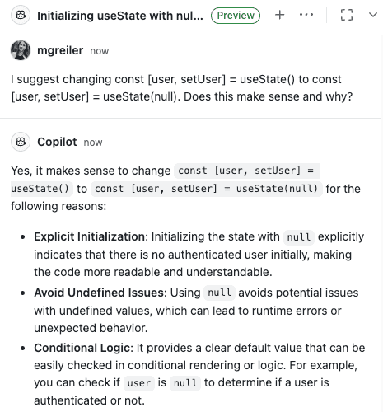
Task: Click the vertical scrollbar on the right edge
Action: pyautogui.click(x=381, y=223)
